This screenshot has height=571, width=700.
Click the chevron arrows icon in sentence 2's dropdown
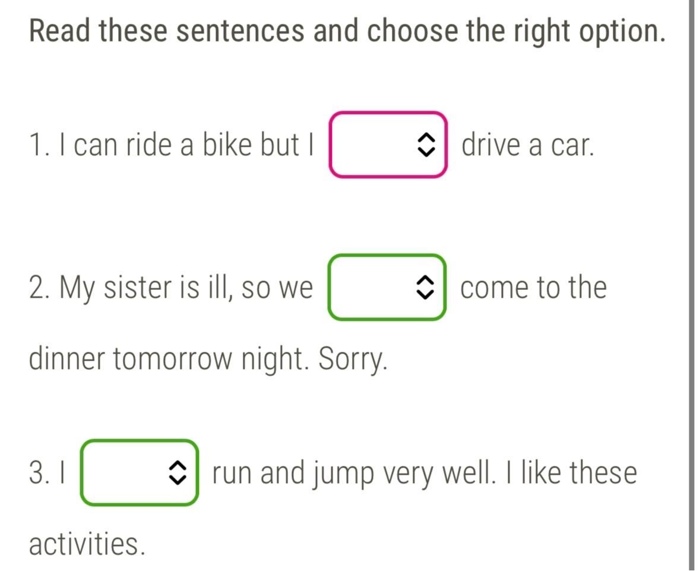[x=425, y=287]
